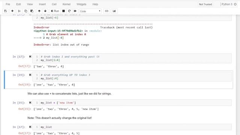The height and width of the screenshot is (135, 240).
Task: Run the bottom my_list cell using its run icon
Action: pyautogui.click(x=30, y=127)
